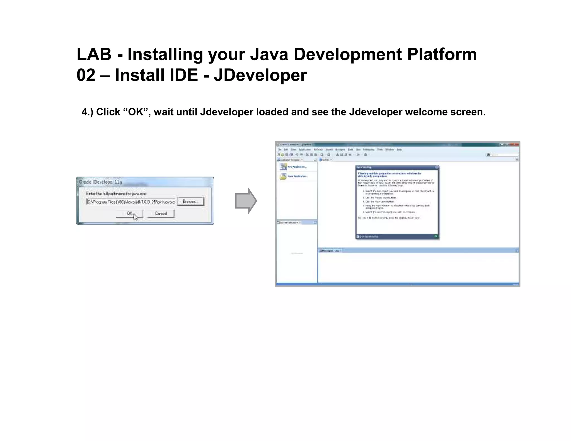Screen dimensions: 571x441
Task: Open the Build menu in JDeveloper
Action: 350,150
